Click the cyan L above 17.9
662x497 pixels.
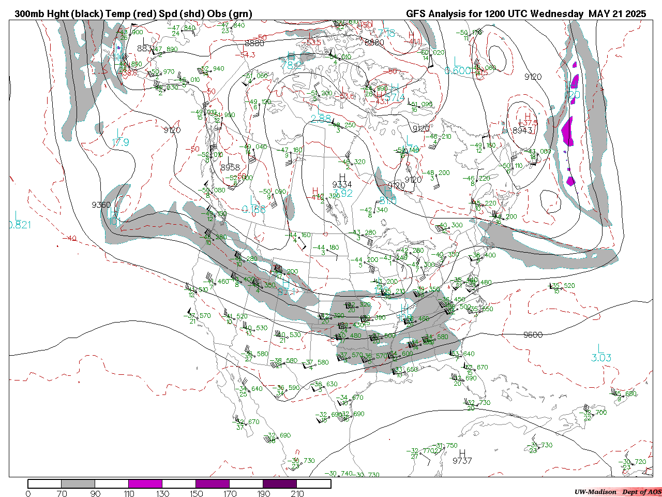coord(120,133)
